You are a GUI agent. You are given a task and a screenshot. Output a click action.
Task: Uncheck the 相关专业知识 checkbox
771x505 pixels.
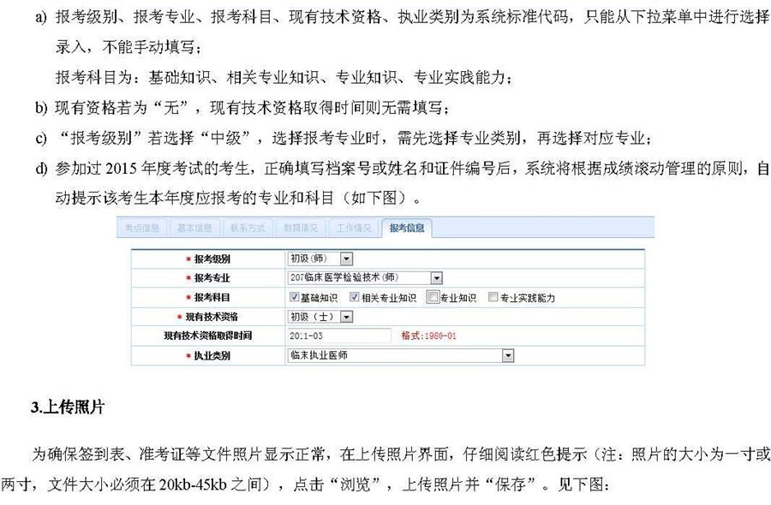point(354,297)
